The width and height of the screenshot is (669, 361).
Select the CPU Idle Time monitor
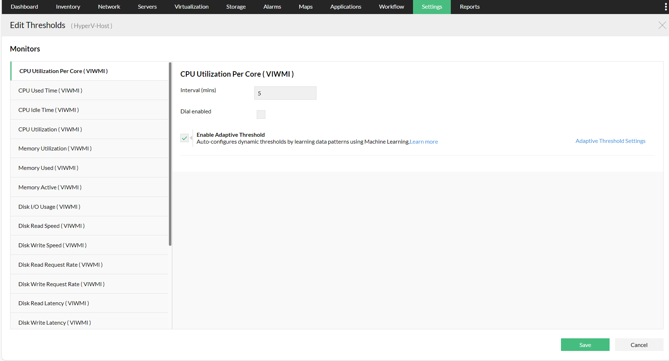tap(48, 110)
